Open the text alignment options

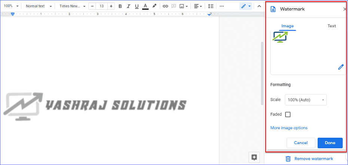pyautogui.click(x=198, y=6)
